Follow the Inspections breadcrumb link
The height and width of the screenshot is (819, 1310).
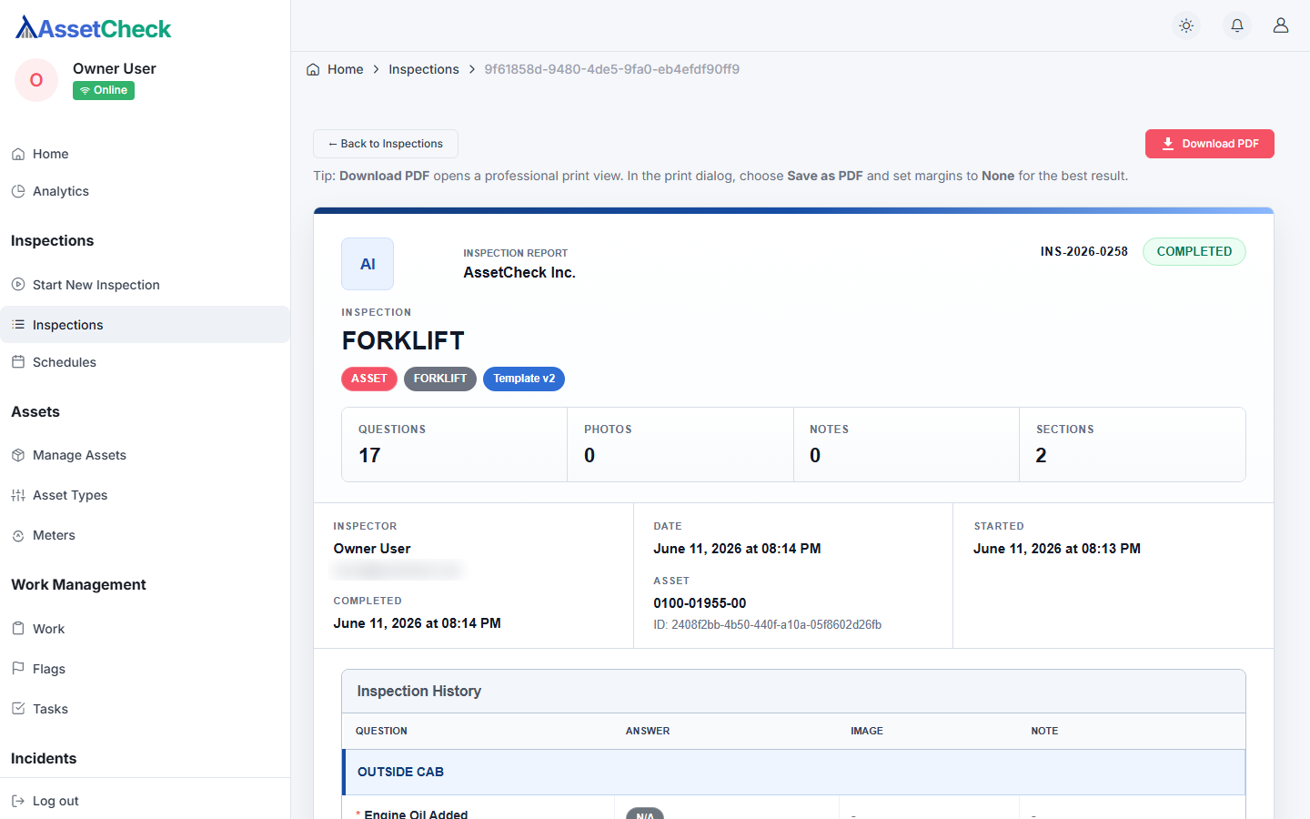424,69
